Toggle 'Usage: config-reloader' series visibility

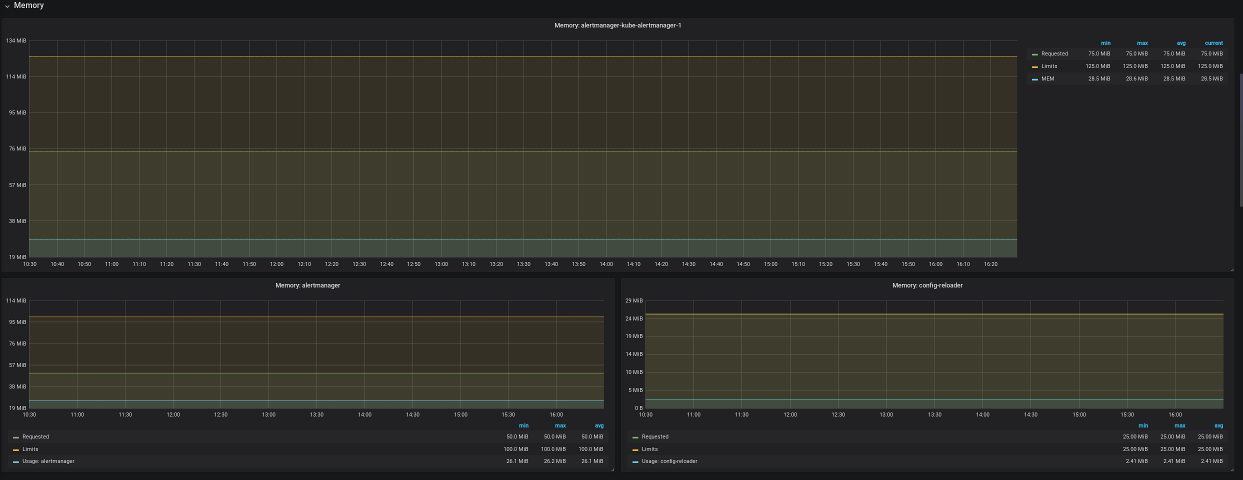coord(669,461)
